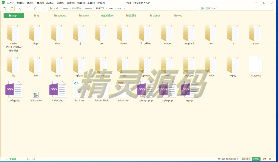Click the update alert icon in status bar
The width and height of the screenshot is (278, 162).
264,159
